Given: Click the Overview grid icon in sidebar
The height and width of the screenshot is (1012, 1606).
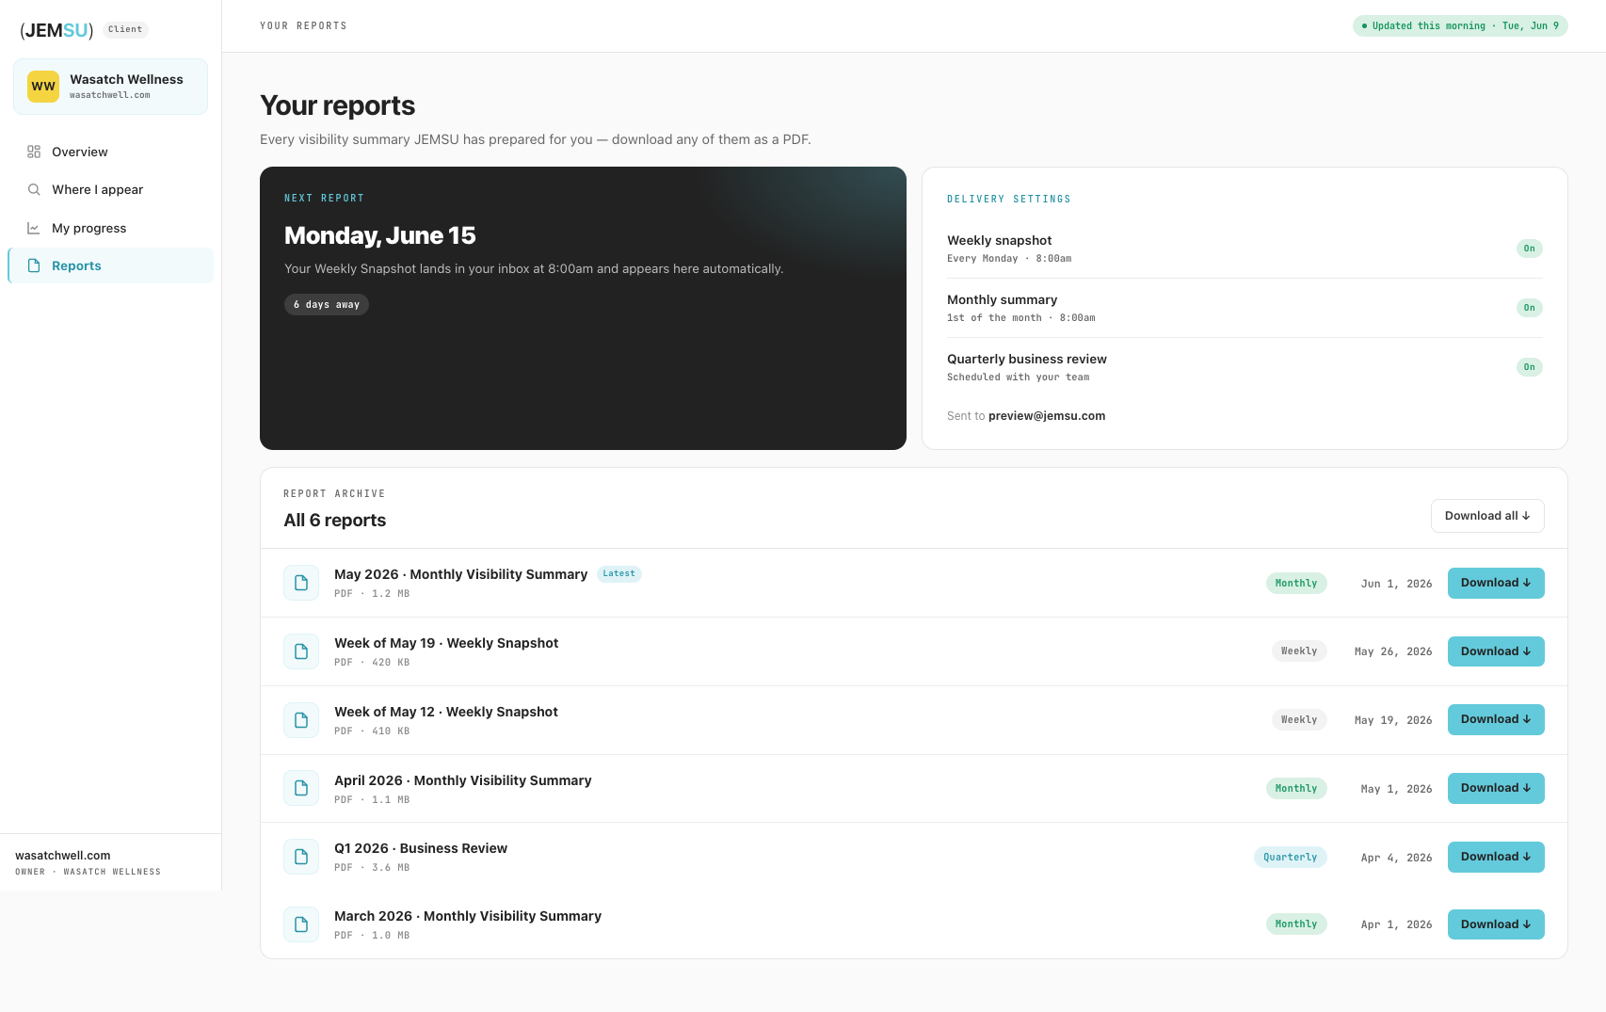Looking at the screenshot, I should click(34, 152).
